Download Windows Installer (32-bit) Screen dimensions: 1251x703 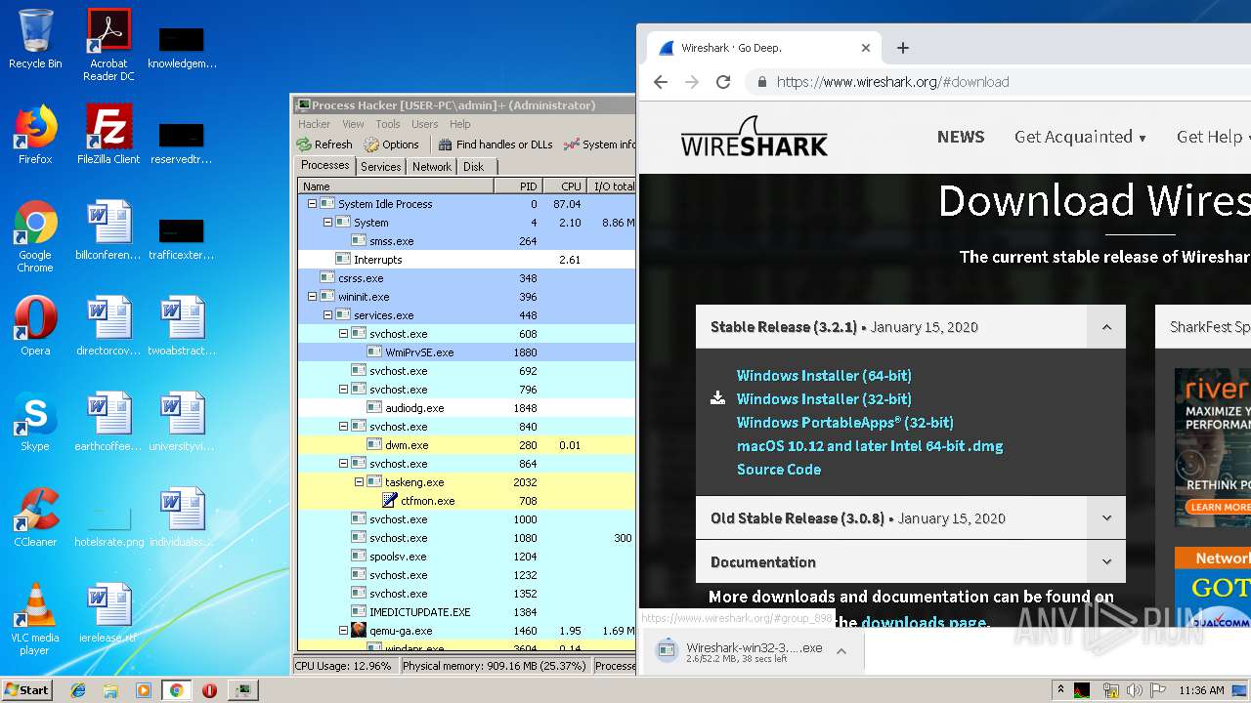click(824, 399)
